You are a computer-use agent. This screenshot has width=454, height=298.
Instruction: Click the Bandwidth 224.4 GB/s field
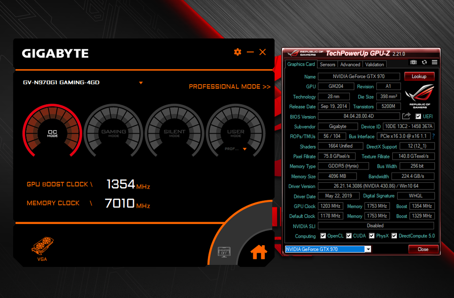pyautogui.click(x=413, y=176)
